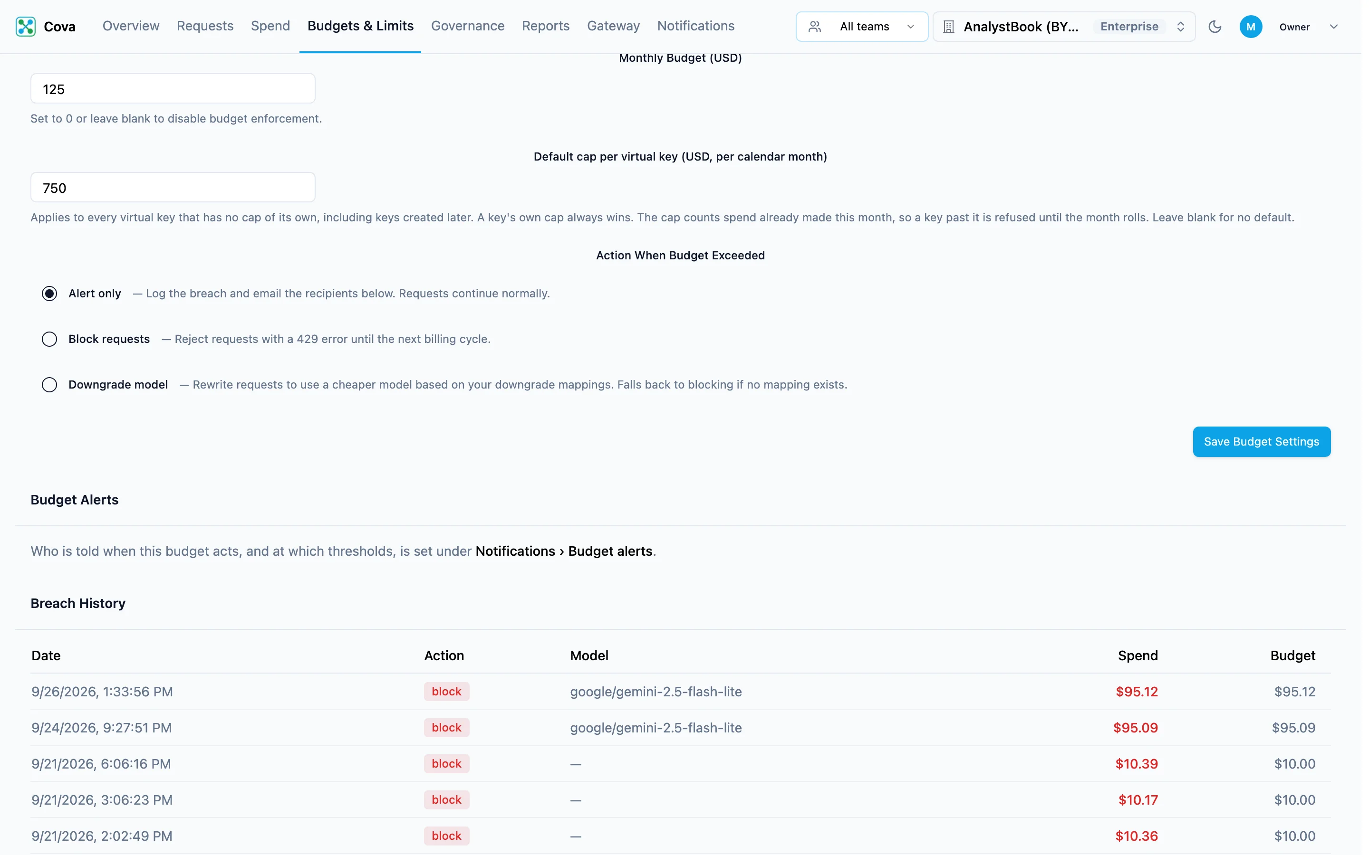Select the Downgrade model radio option

coord(49,385)
